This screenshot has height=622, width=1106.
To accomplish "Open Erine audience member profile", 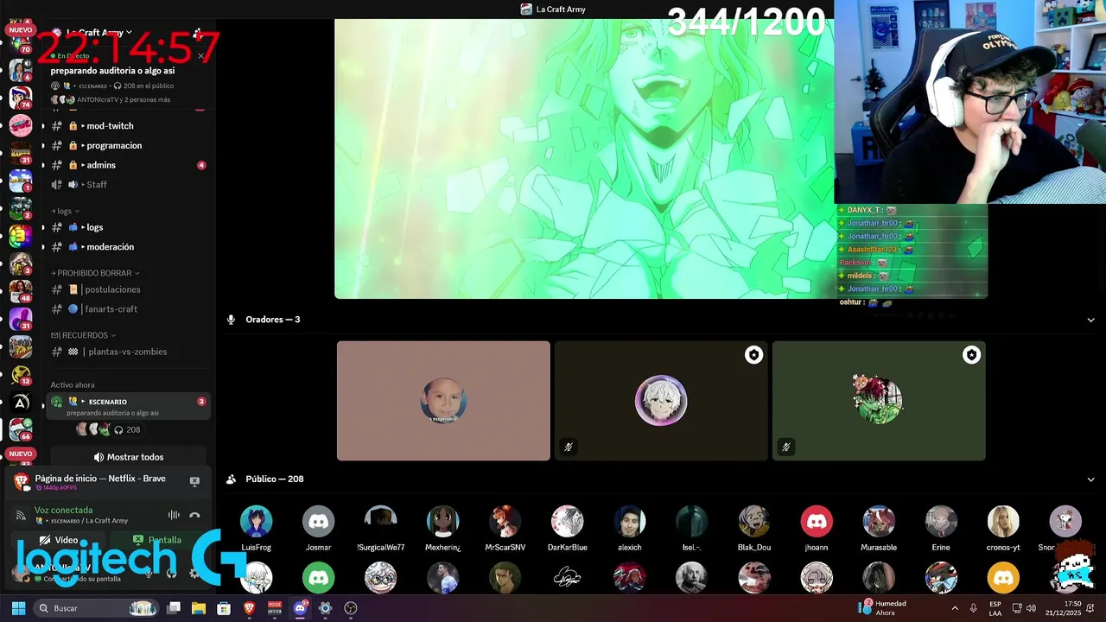I will point(941,528).
